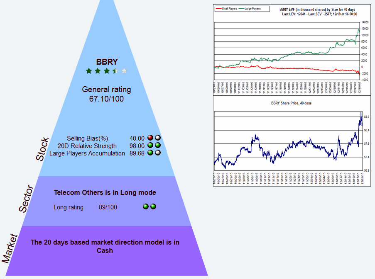Click the Long rating label
375x279 pixels.
[69, 207]
